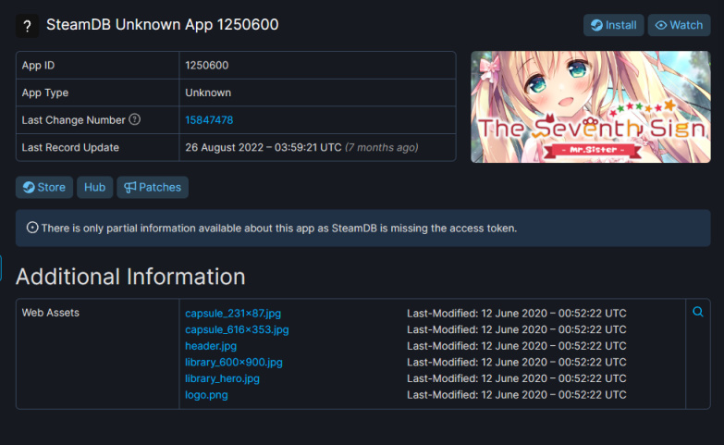This screenshot has width=724, height=445.
Task: Open capsule_231×87.jpg link
Action: click(x=233, y=314)
